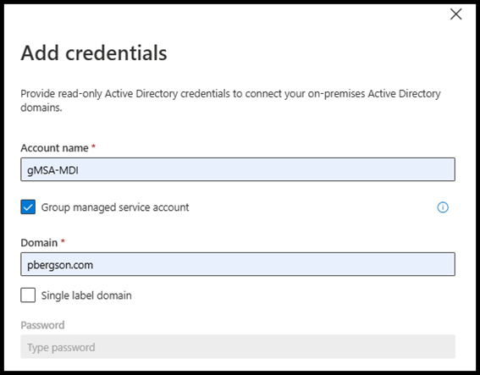Click the 'Add credentials' heading
The width and height of the screenshot is (480, 375).
click(x=94, y=53)
